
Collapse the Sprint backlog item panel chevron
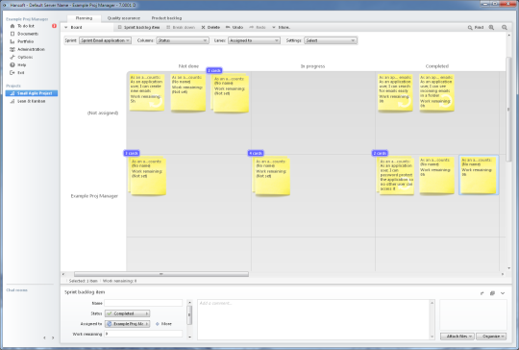(503, 293)
